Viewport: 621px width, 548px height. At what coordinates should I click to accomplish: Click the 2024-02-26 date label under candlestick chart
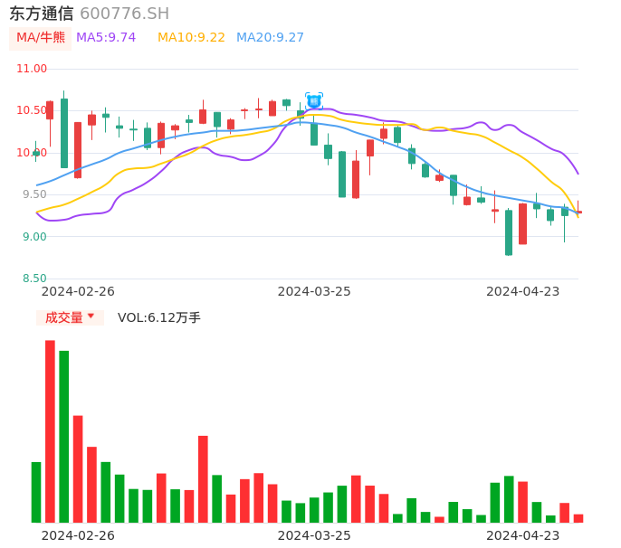click(x=78, y=291)
